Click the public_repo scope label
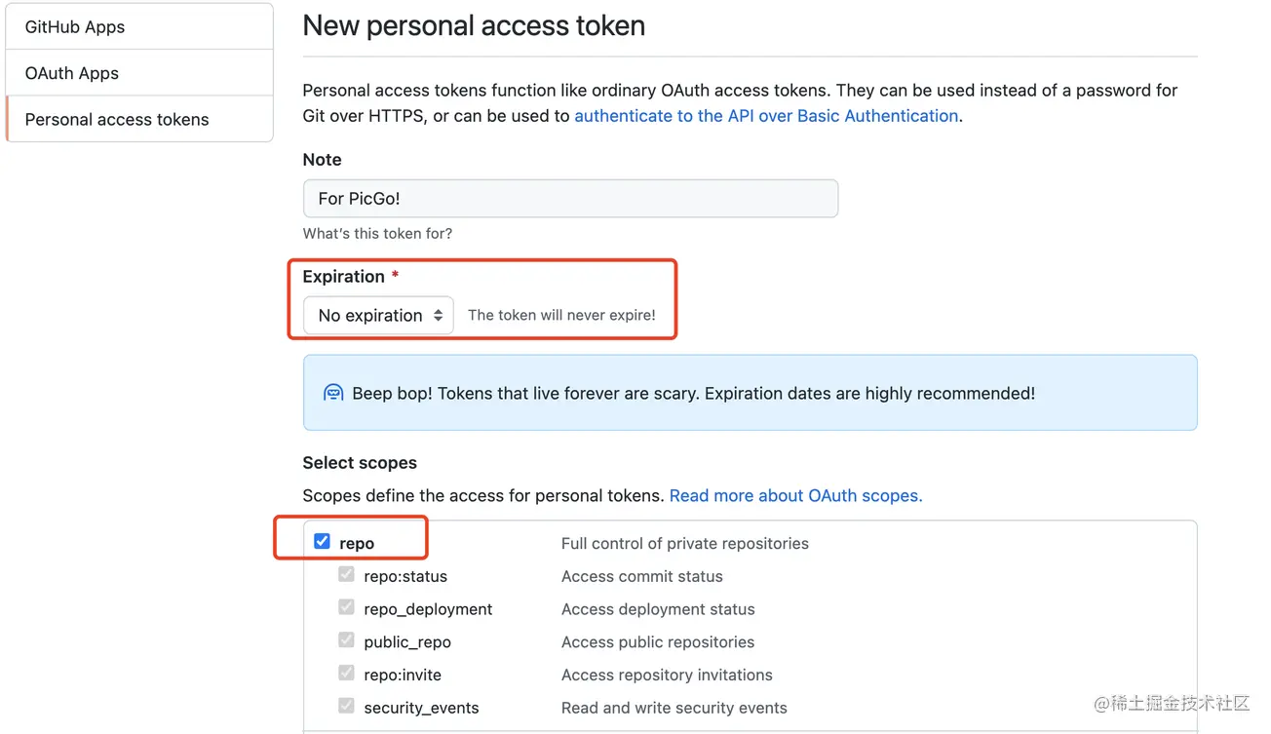 coord(407,642)
